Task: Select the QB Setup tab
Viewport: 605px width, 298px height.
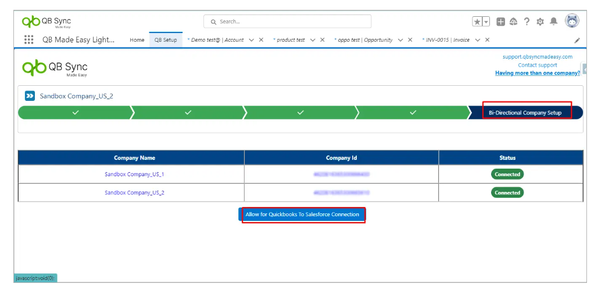Action: pos(166,40)
